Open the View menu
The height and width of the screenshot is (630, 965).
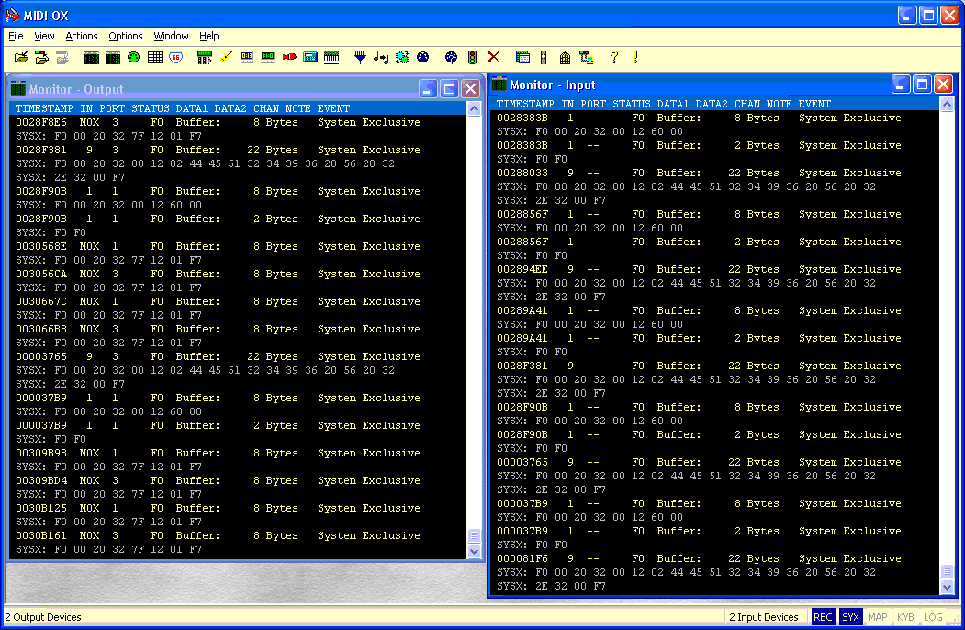[44, 36]
